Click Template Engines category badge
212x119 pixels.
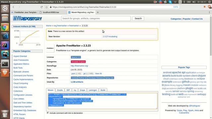click(78, 62)
